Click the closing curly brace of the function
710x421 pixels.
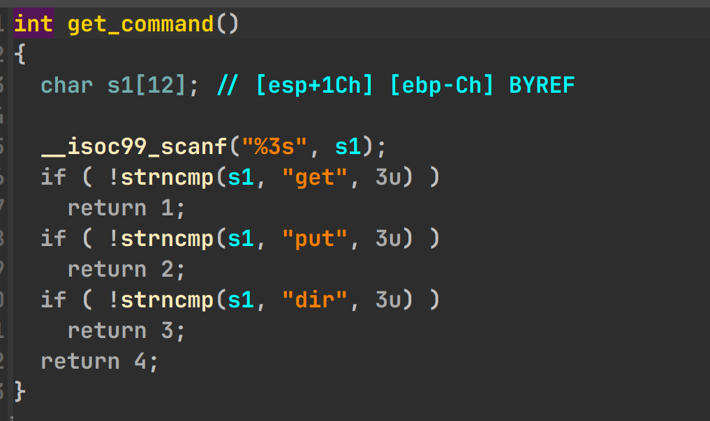point(20,391)
